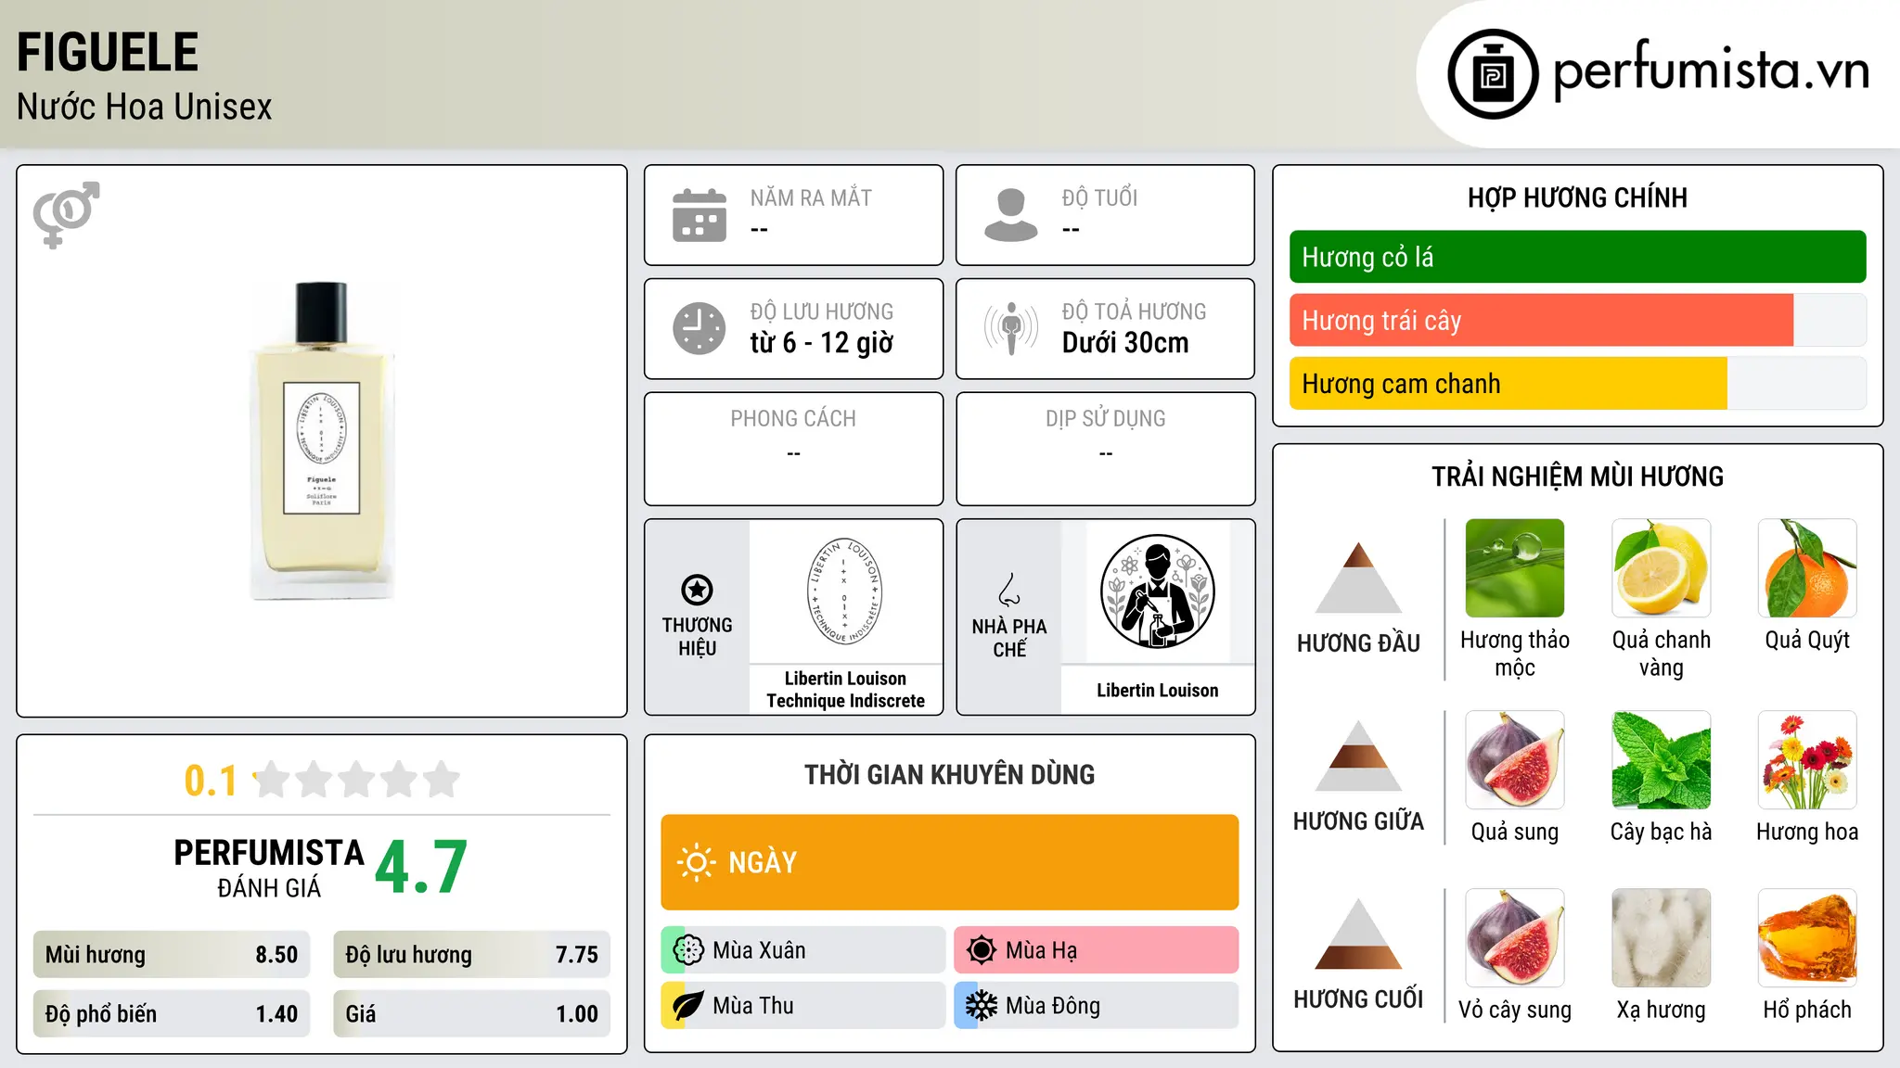Click the Giá 1.00 score row

(x=471, y=1014)
